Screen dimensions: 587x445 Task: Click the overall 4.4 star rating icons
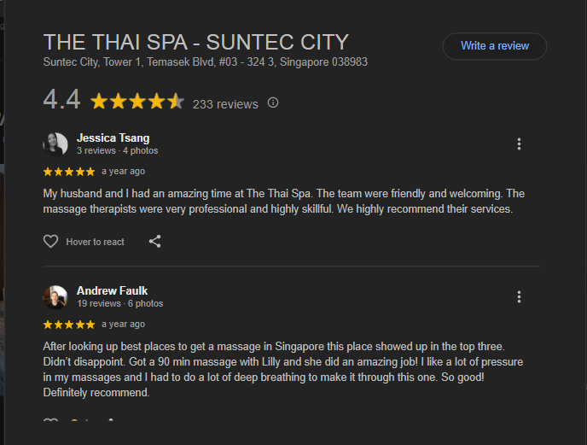coord(137,102)
